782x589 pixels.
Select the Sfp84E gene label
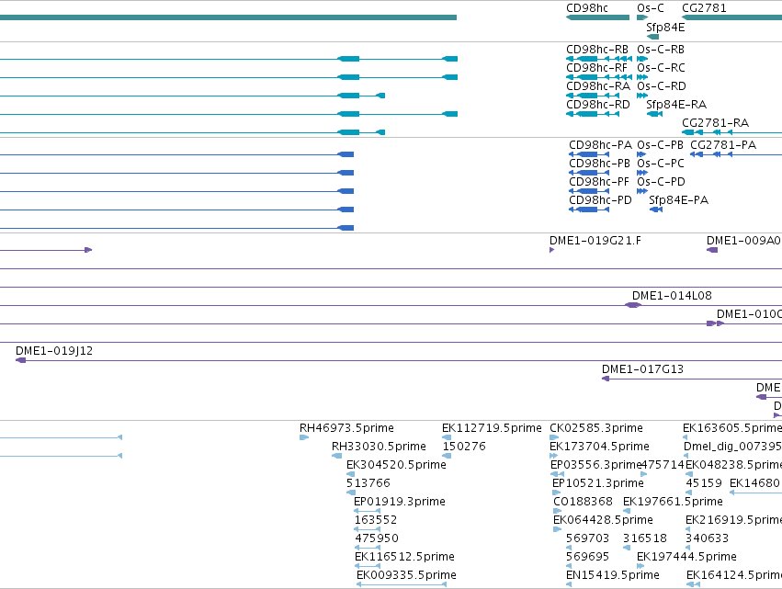pos(665,28)
